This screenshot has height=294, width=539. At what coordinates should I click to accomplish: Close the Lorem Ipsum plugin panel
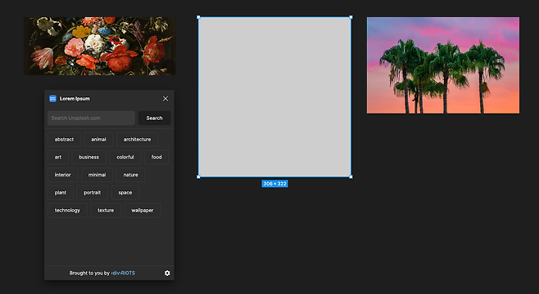pyautogui.click(x=165, y=99)
